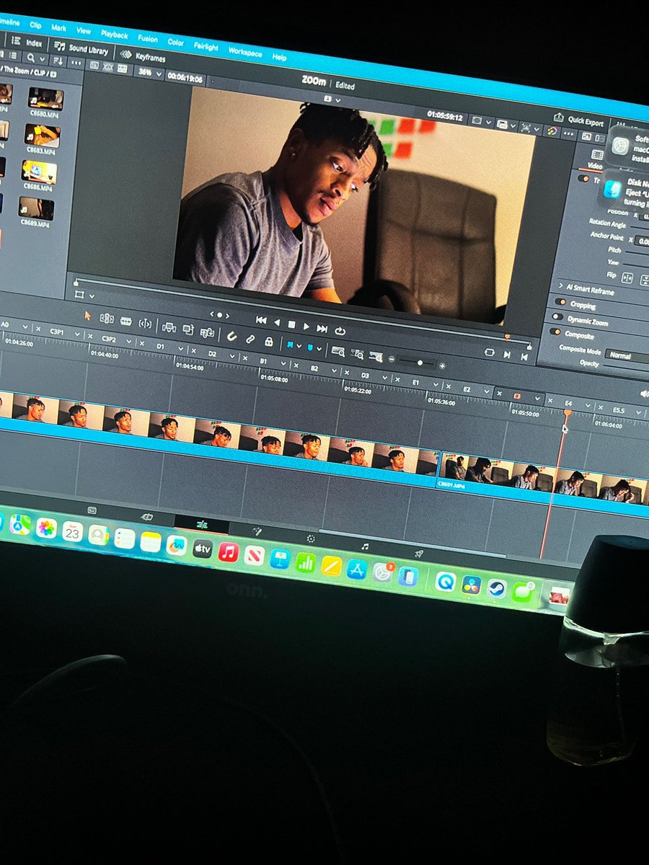Jump to the last frame

[322, 329]
